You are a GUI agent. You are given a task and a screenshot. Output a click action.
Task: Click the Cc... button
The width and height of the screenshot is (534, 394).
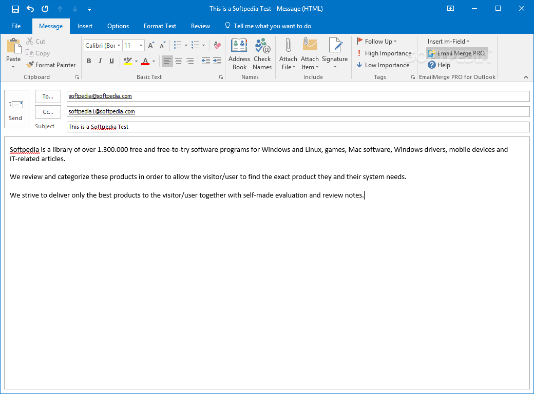coord(48,112)
